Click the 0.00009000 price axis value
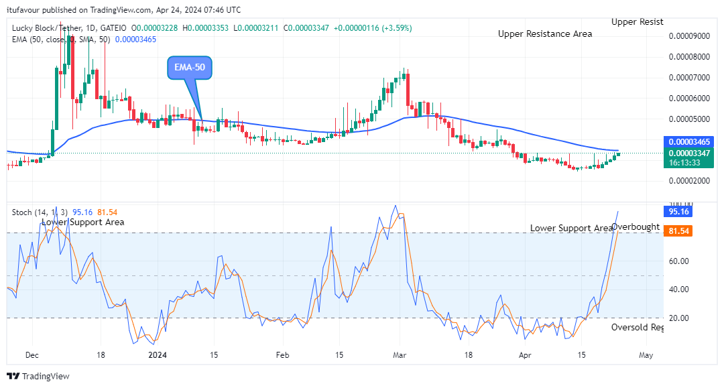Image resolution: width=724 pixels, height=388 pixels. 689,36
